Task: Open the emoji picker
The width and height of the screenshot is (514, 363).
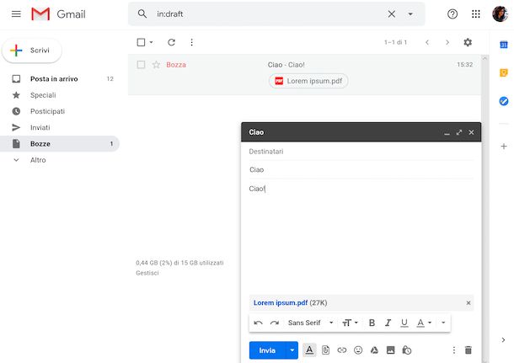Action: click(x=357, y=350)
